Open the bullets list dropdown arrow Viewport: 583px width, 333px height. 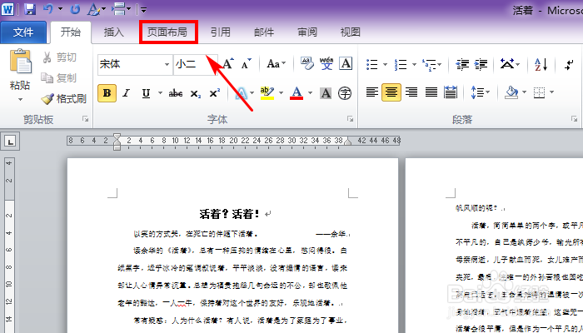(385, 65)
